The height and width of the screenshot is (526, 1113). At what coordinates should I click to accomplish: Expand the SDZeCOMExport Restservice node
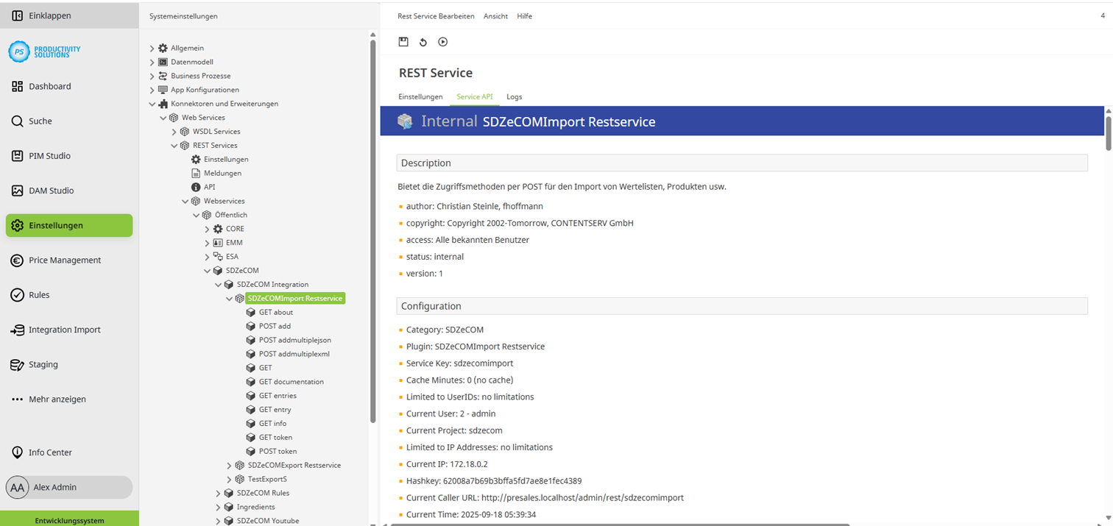pyautogui.click(x=228, y=465)
